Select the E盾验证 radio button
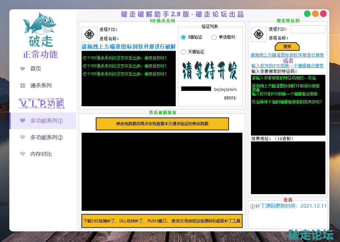The width and height of the screenshot is (340, 242). point(183,37)
